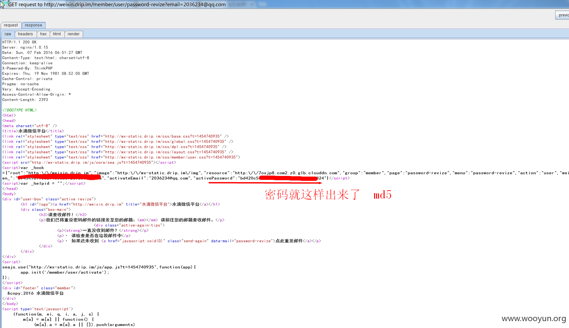
Task: Click the previous button at top right
Action: 562,15
